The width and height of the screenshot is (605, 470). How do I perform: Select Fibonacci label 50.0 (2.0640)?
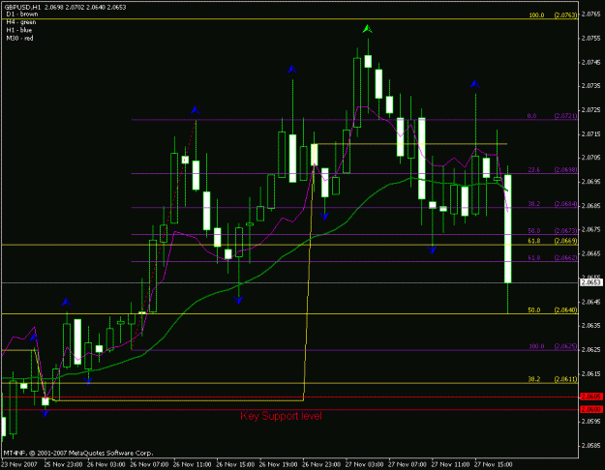[x=553, y=310]
